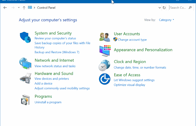Open Save backup copies with File History
Image resolution: width=196 pixels, height=126 pixels.
click(62, 45)
